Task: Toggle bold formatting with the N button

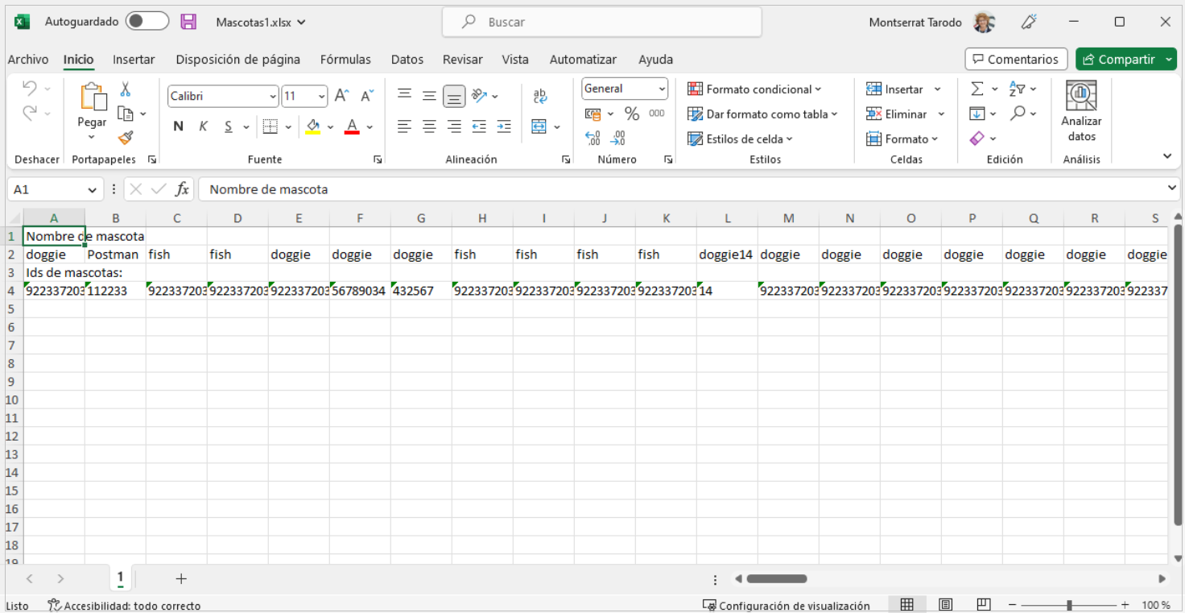Action: click(176, 126)
